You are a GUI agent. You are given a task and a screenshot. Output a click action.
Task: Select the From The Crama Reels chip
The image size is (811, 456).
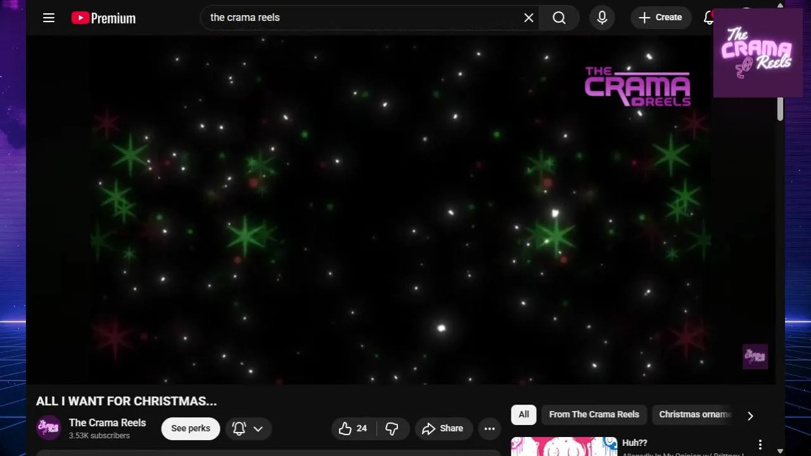594,415
